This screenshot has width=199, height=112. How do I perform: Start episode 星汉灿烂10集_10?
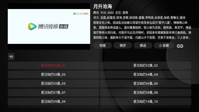[x=146, y=102]
